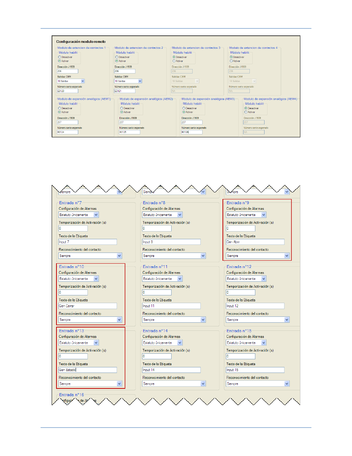The width and height of the screenshot is (352, 456).
Task: Click Dirección J1939 field of AEM1 module
Action: click(x=67, y=122)
